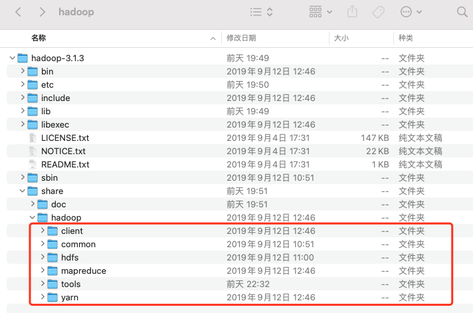Select the bin folder icon

point(33,71)
